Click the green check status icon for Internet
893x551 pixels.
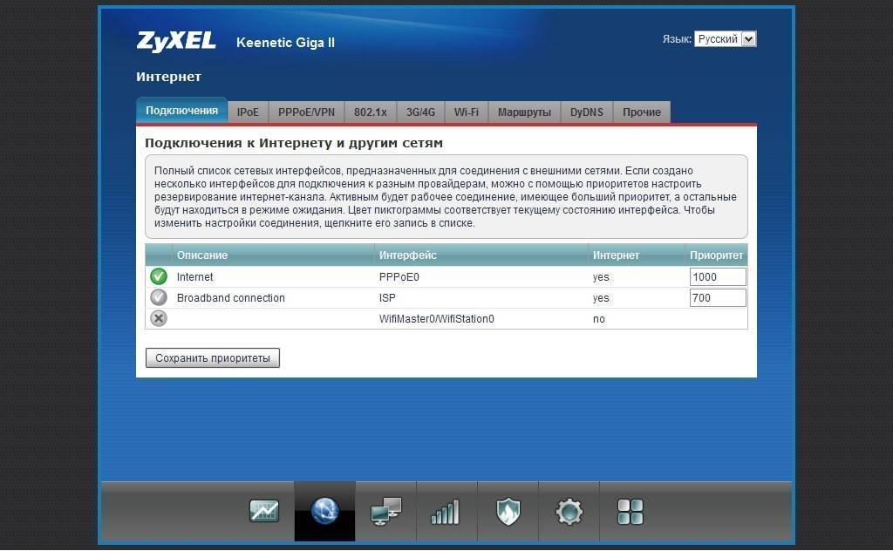pos(158,276)
